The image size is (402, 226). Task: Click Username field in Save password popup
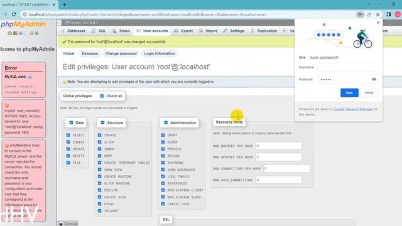(x=347, y=67)
